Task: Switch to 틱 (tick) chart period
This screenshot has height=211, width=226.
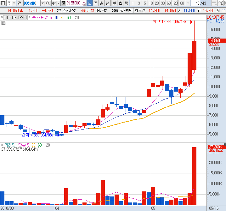Action: 126,3
